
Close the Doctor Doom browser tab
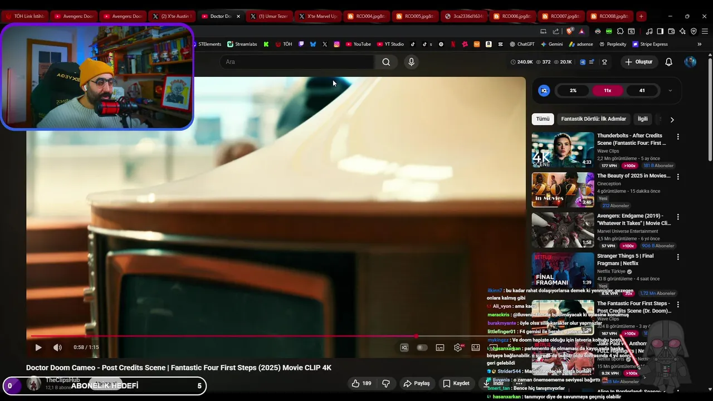(x=238, y=16)
